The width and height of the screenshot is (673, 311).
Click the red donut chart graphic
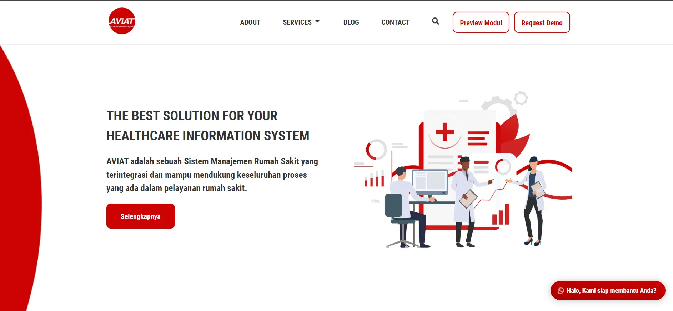coord(376,149)
